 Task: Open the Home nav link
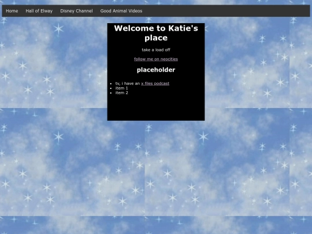pos(12,11)
